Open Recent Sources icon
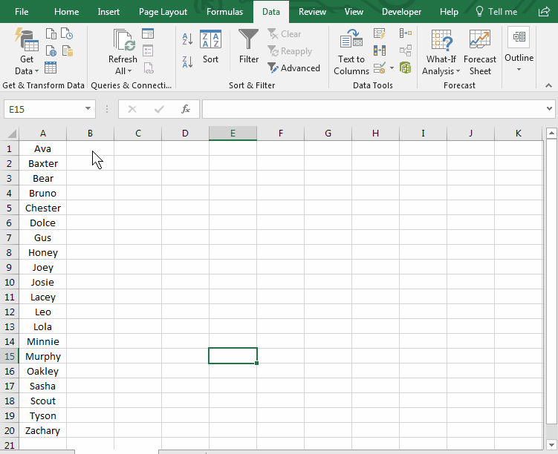 pyautogui.click(x=67, y=34)
